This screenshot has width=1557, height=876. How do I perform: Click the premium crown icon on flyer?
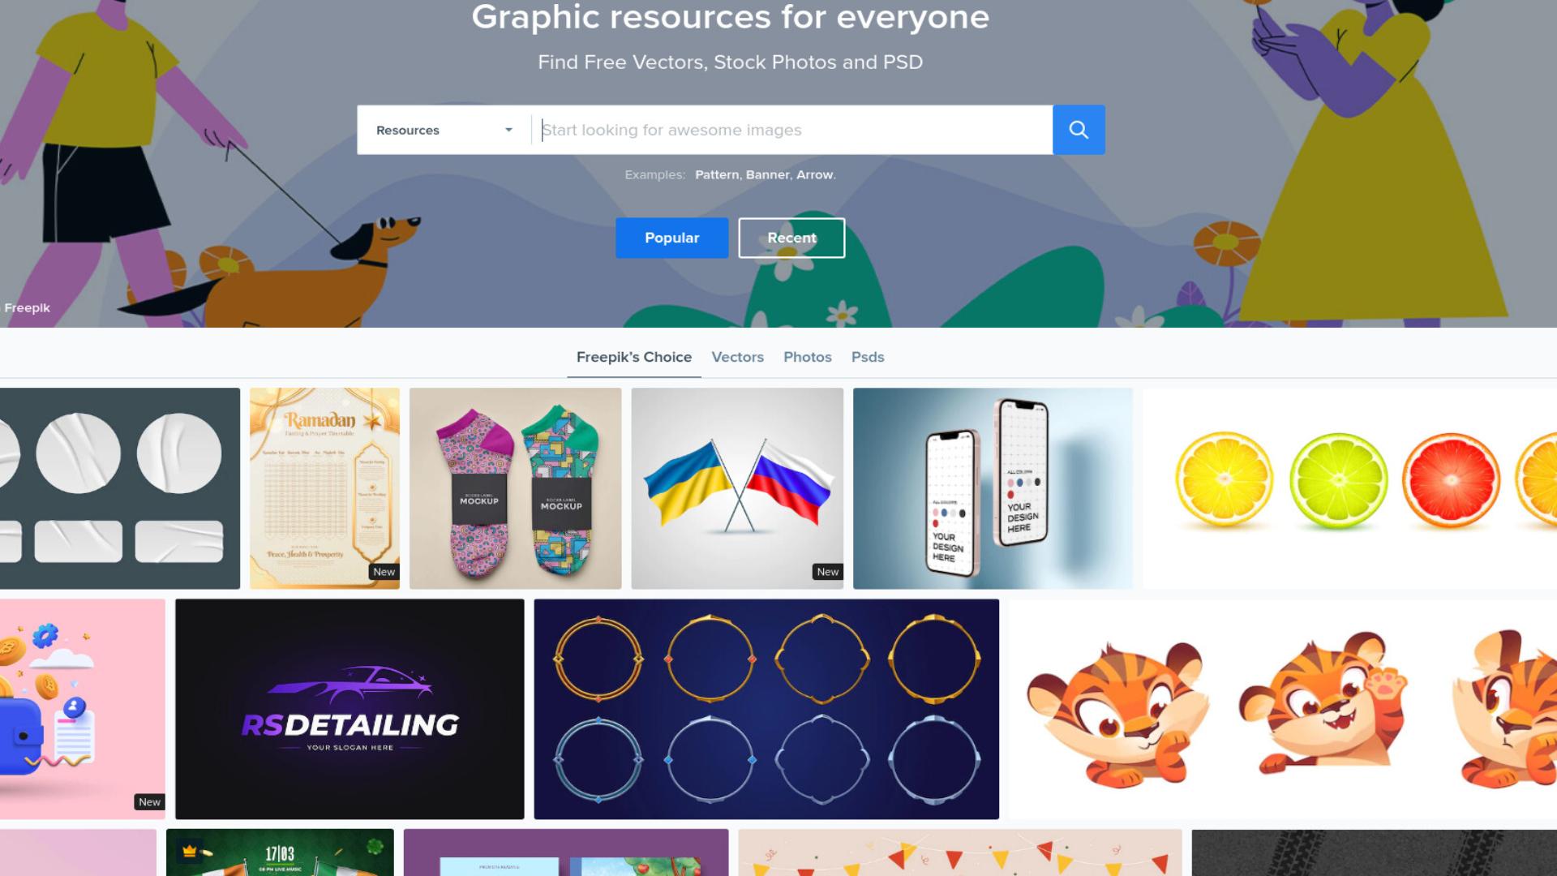(x=190, y=852)
